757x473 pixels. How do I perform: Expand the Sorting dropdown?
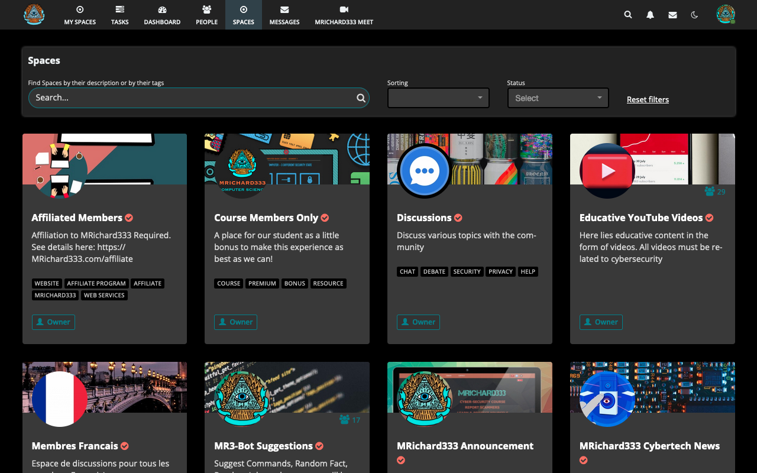(438, 98)
